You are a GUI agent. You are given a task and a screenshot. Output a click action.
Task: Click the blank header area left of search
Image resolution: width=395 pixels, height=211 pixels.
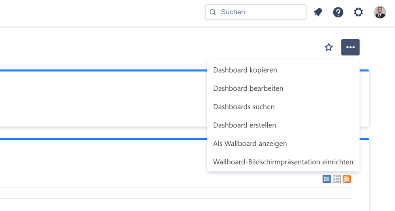[101, 13]
